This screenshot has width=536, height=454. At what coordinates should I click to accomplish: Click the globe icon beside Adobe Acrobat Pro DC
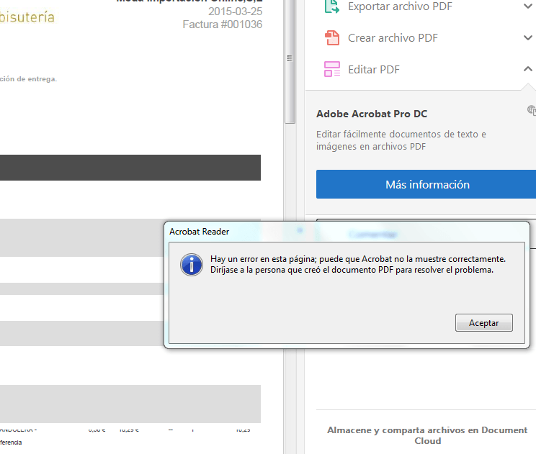tap(532, 110)
